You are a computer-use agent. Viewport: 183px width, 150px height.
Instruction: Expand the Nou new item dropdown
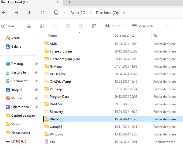click(9, 26)
